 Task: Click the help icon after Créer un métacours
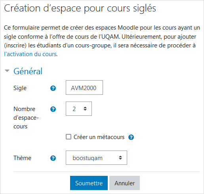[x=131, y=137]
